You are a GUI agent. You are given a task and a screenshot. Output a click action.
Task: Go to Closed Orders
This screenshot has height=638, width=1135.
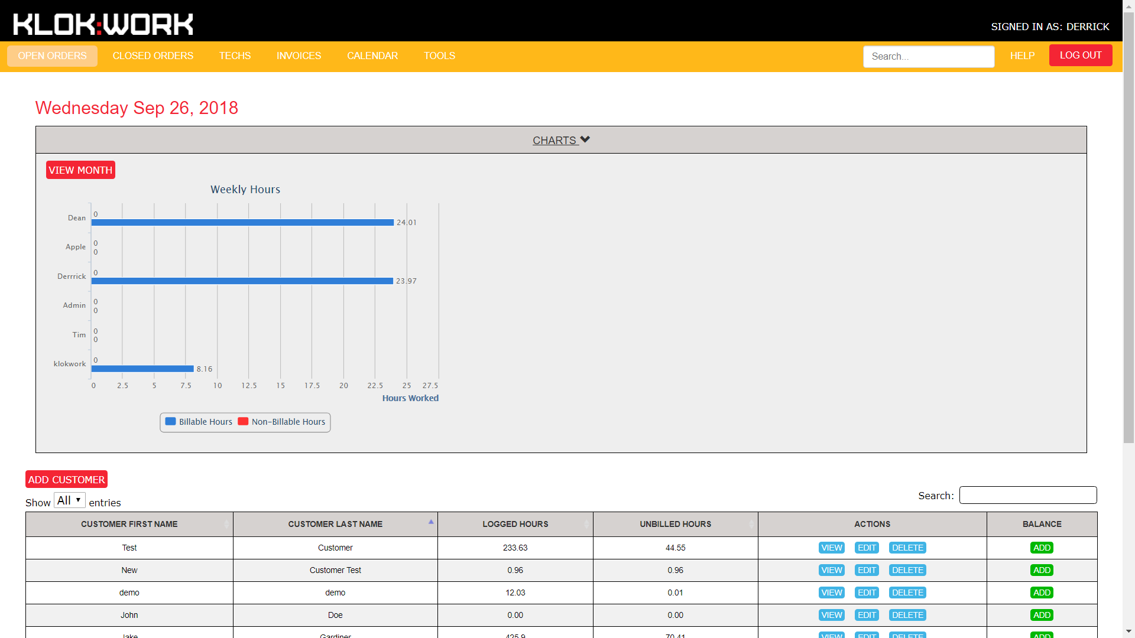(x=153, y=56)
